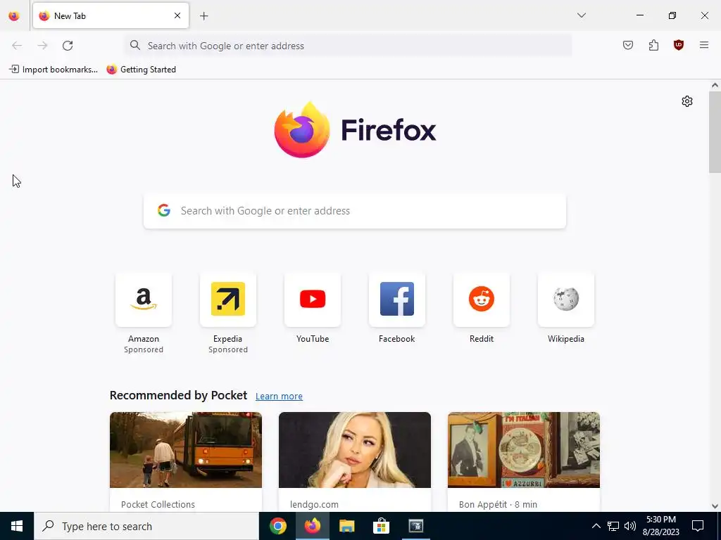The image size is (721, 540).
Task: Go back with the back arrow
Action: (17, 46)
